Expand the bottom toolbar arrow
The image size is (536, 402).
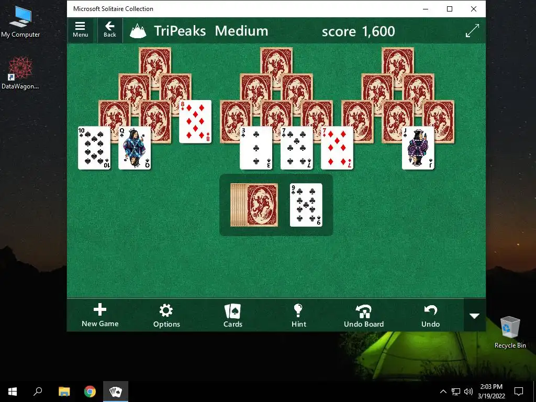pos(474,316)
